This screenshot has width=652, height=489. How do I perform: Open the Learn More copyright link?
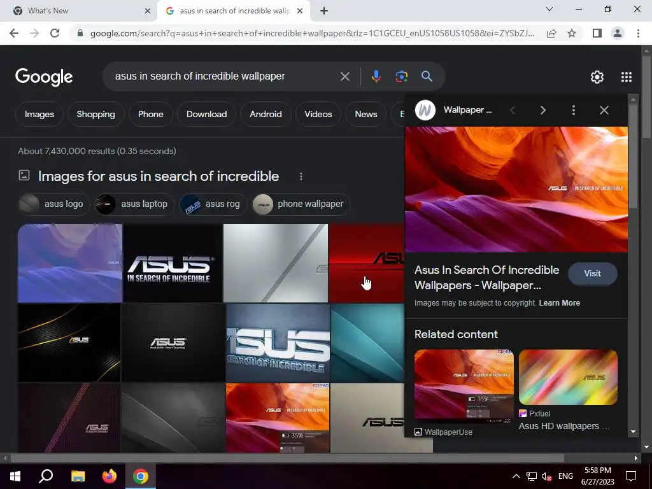click(559, 303)
